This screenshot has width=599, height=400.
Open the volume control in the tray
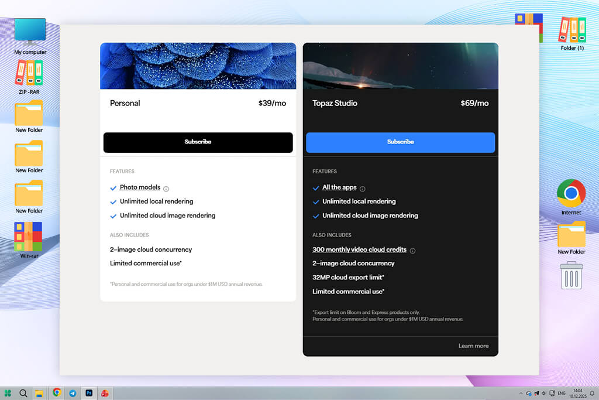point(543,393)
